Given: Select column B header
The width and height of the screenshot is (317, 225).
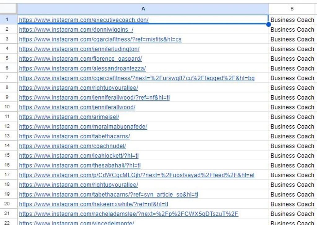Looking at the screenshot, I should [292, 9].
